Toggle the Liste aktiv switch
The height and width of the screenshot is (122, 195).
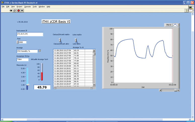[x=76, y=40]
